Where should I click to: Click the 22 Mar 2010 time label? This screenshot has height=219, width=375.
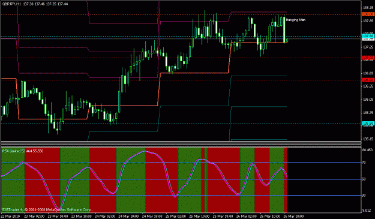[10, 217]
